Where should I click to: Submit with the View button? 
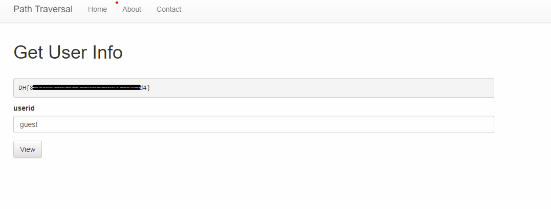tap(28, 149)
